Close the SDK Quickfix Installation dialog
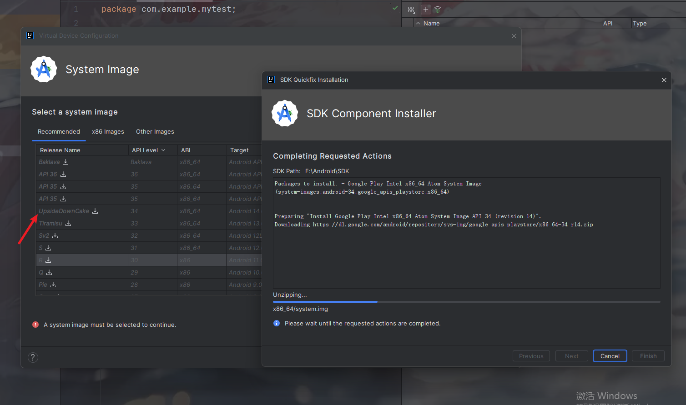 tap(664, 80)
